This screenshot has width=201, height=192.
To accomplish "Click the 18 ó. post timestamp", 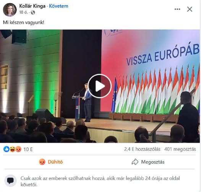I will [23, 12].
